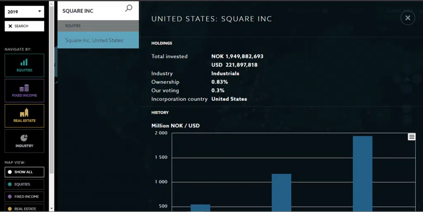Select the Fixed Income map view option
This screenshot has width=423, height=212.
[24, 197]
